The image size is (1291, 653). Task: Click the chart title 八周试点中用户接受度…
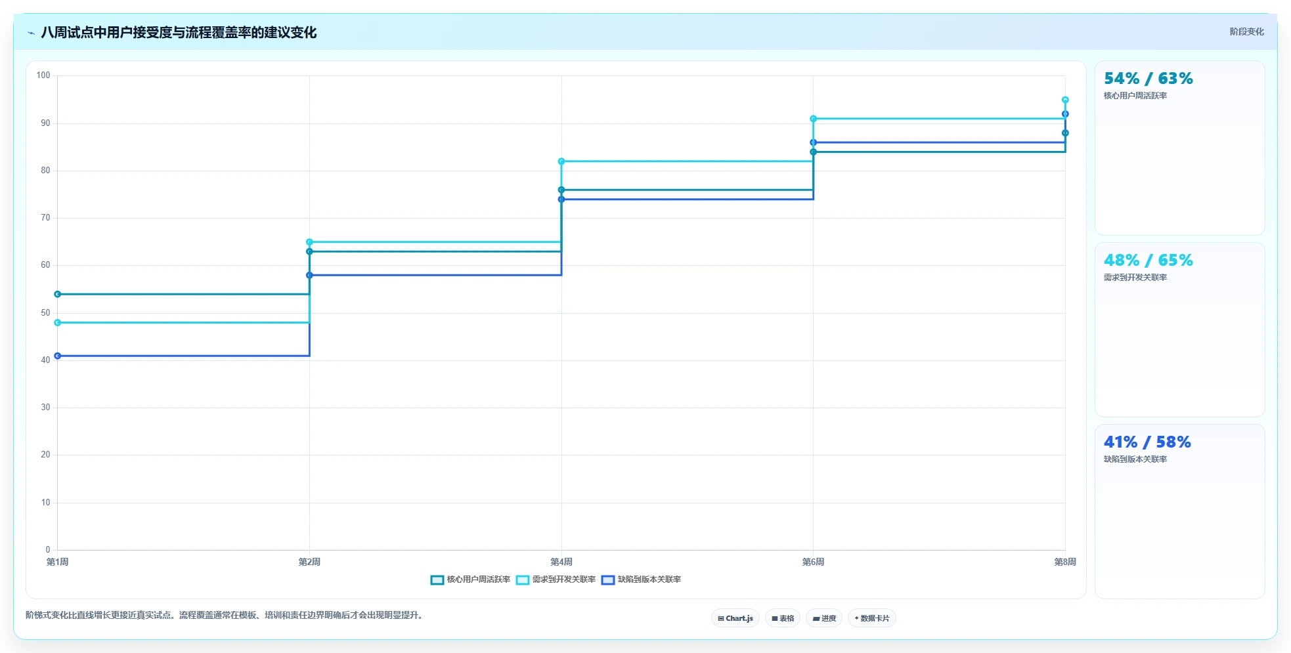179,33
